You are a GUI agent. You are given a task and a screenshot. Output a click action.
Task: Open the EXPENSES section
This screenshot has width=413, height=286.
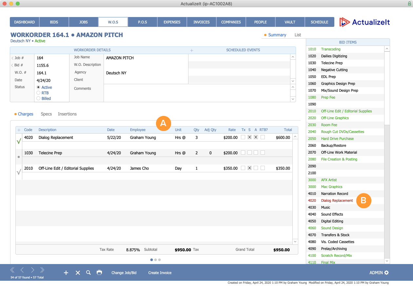pos(172,22)
